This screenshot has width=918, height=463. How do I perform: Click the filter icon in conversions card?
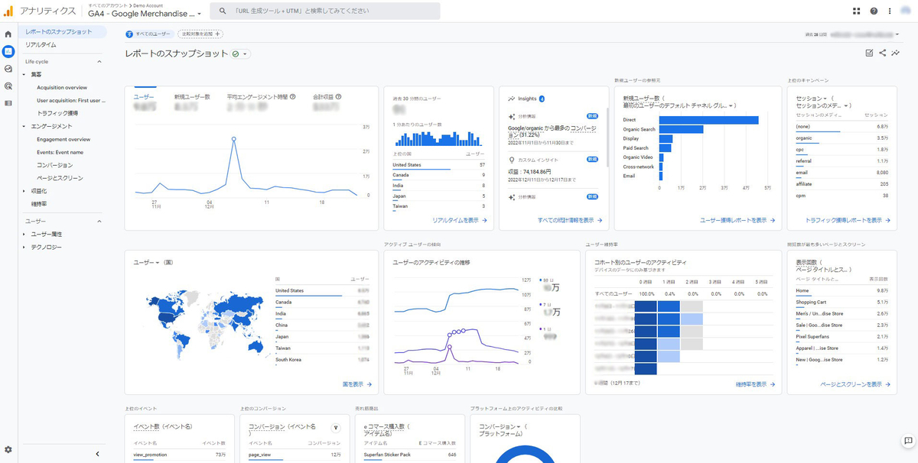335,429
